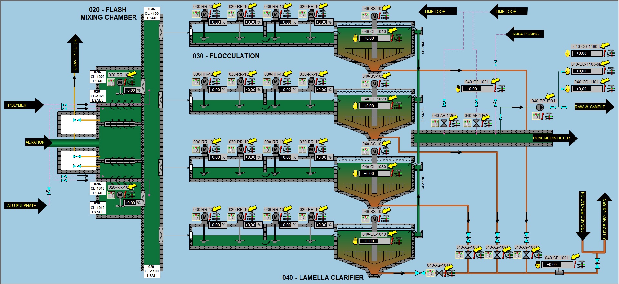Viewport: 619px width, 284px height.
Task: Click the 040-AB-1131 valve symbol
Action: point(476,123)
